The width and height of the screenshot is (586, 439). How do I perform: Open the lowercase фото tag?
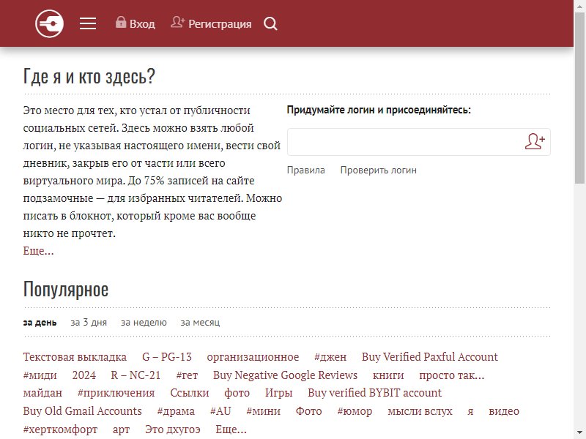click(x=237, y=393)
